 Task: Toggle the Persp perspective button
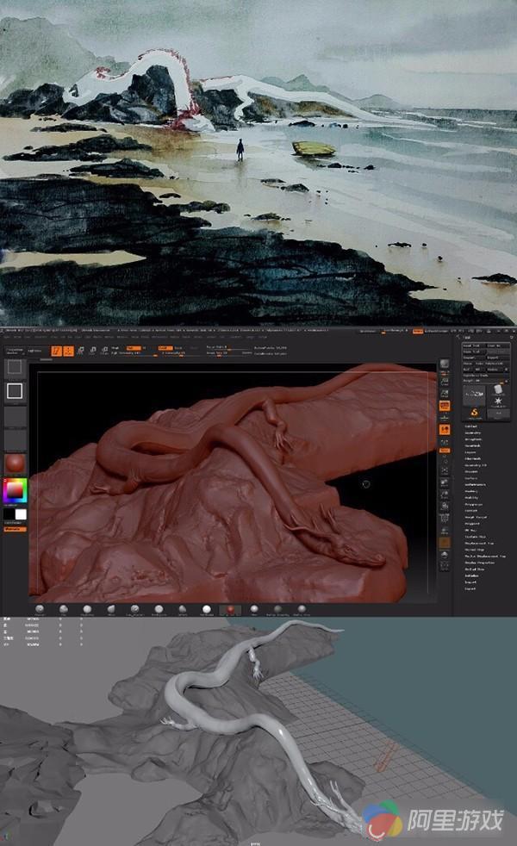445,405
